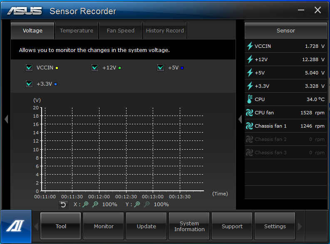This screenshot has width=330, height=244.
Task: Click the AI Suite logo button
Action: coord(16,227)
